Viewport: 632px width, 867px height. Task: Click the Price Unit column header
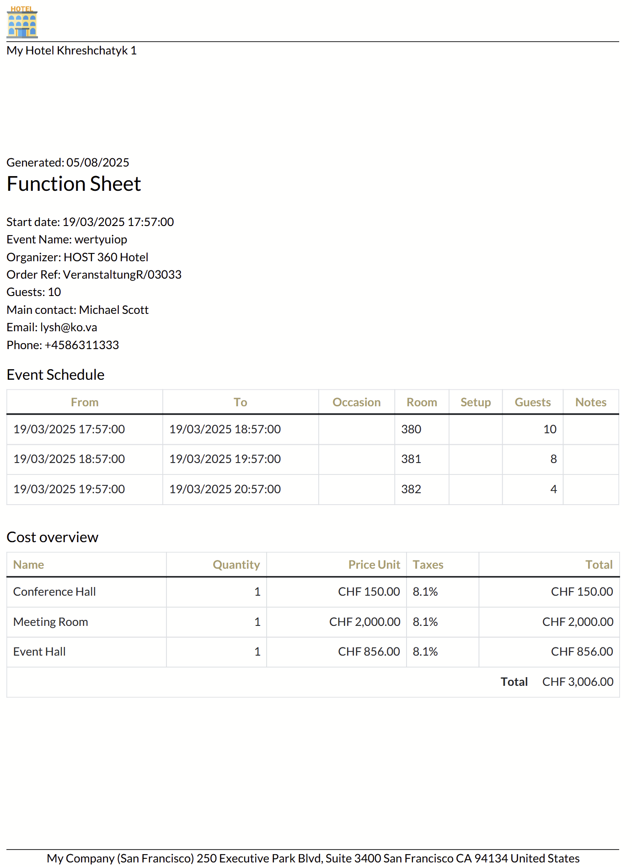[x=374, y=565]
